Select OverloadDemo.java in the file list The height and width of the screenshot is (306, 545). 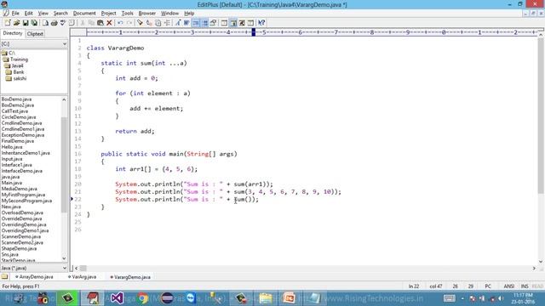22,212
